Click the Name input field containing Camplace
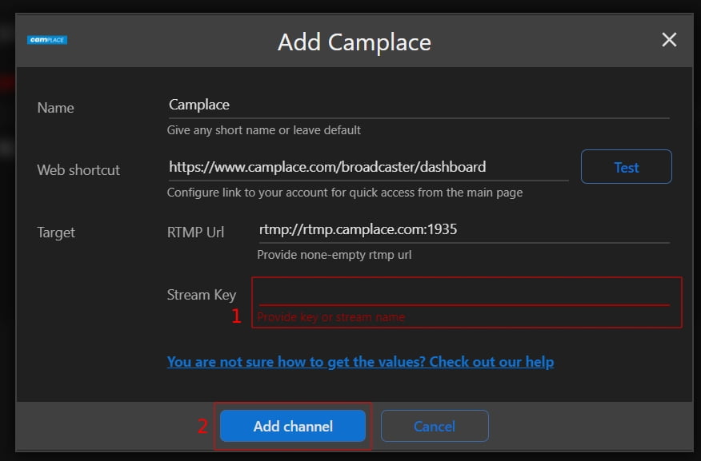 click(419, 105)
